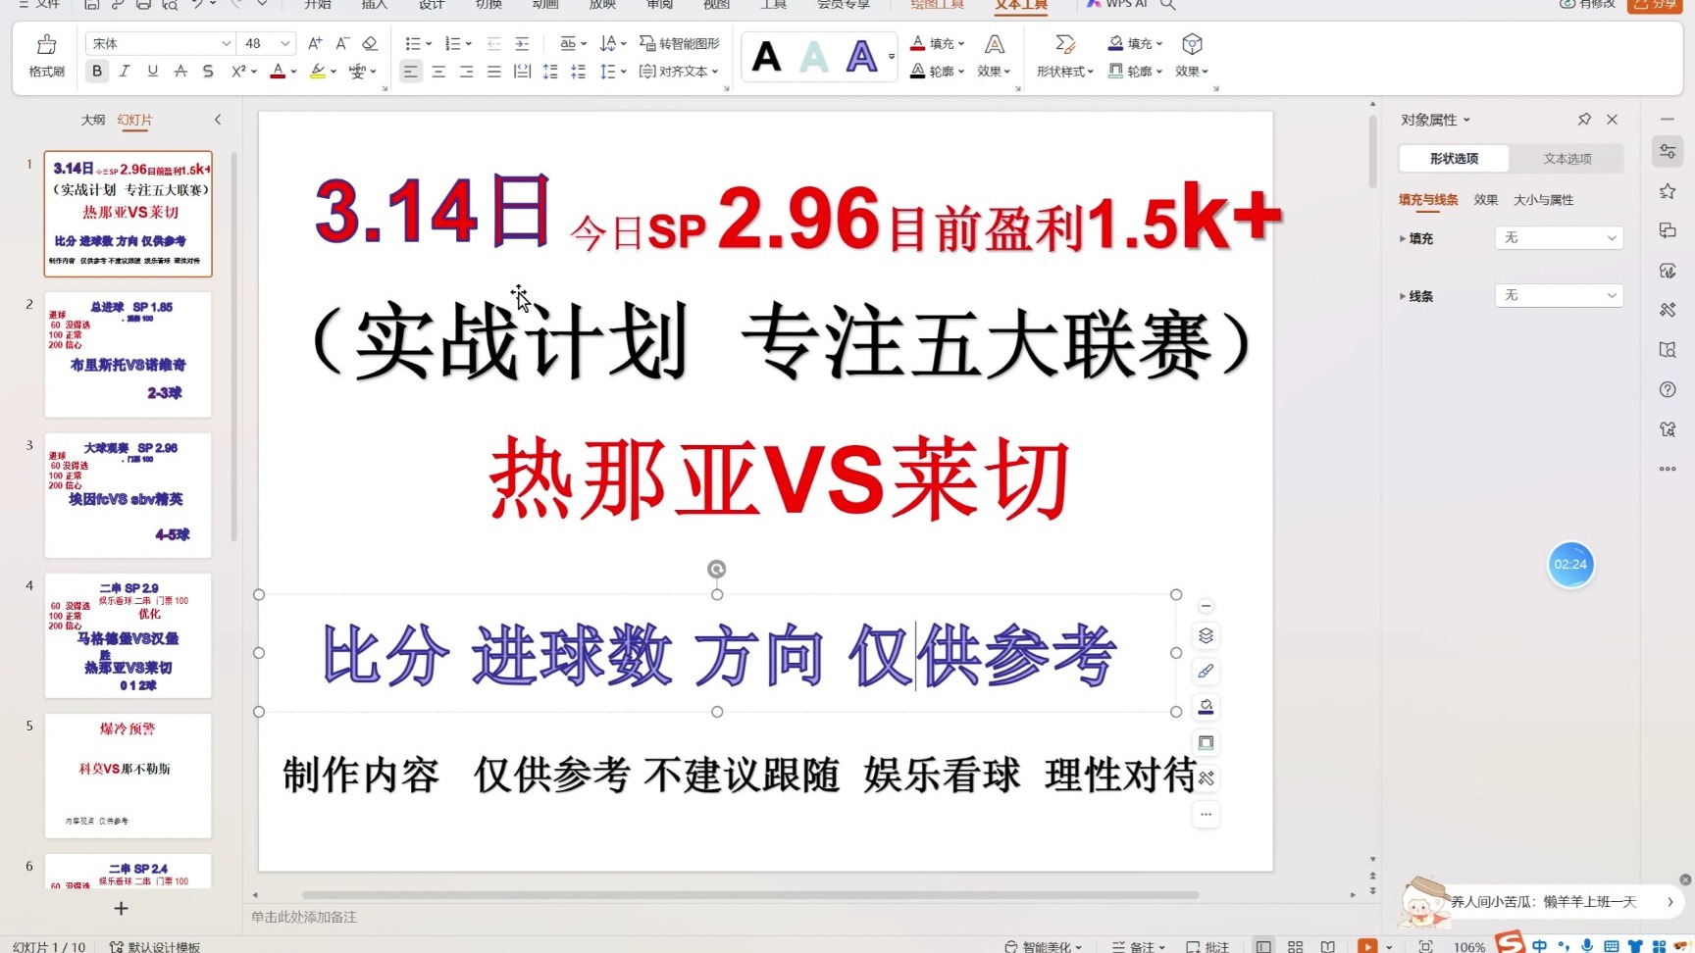Viewport: 1695px width, 953px height.
Task: Select slide 3 thumbnail in the panel
Action: coord(128,495)
